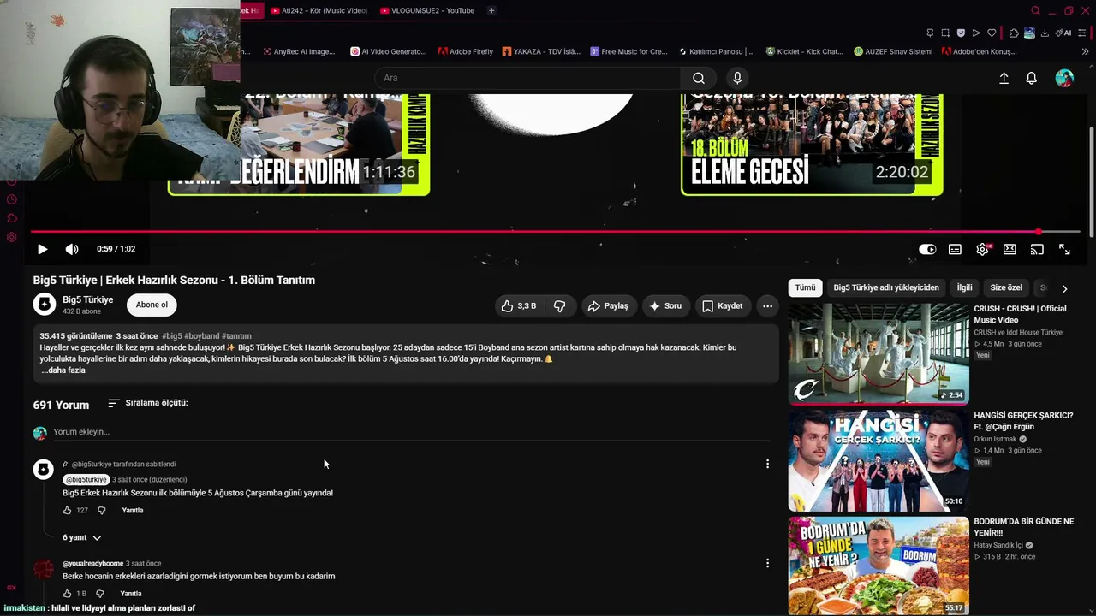This screenshot has width=1096, height=616.
Task: Open the settings gear in the browser sidebar
Action: pyautogui.click(x=11, y=237)
